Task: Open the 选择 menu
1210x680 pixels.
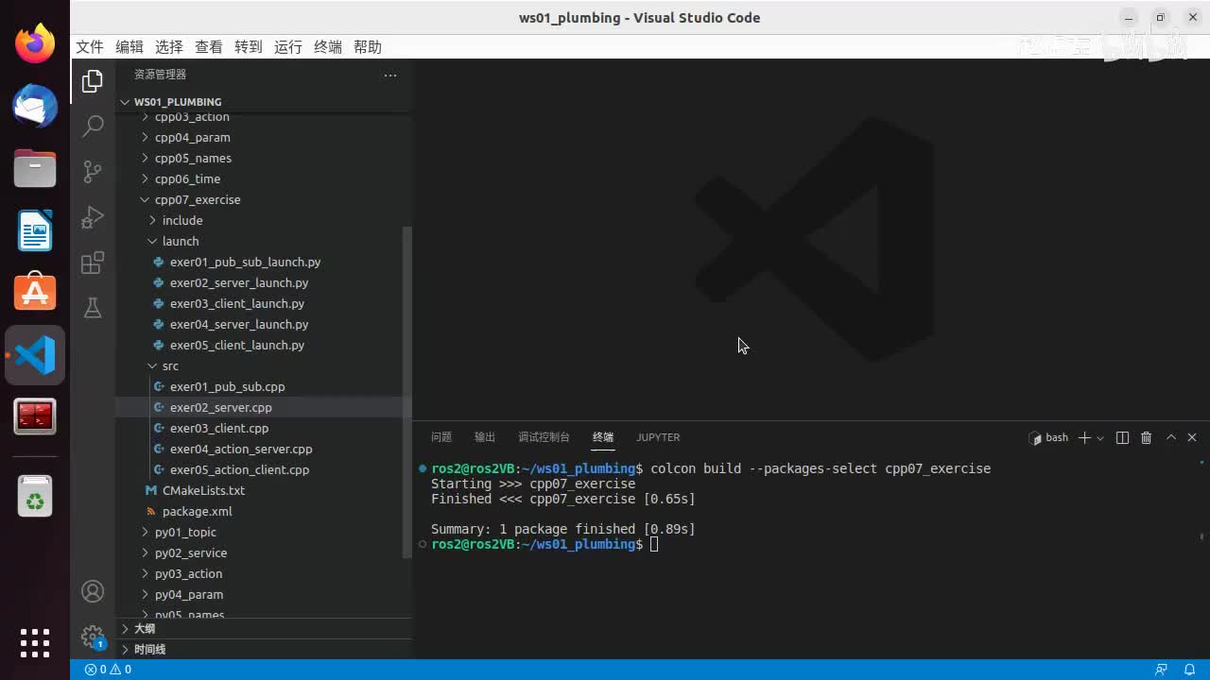Action: (169, 47)
